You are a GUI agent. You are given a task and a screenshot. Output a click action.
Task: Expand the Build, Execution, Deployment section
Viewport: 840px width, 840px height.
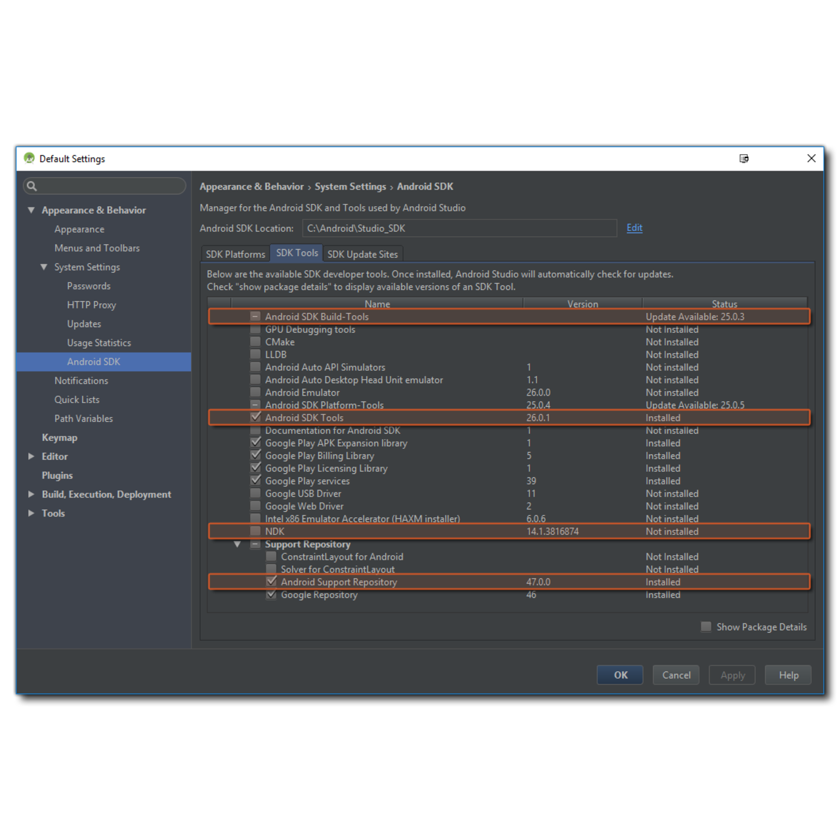coord(31,494)
